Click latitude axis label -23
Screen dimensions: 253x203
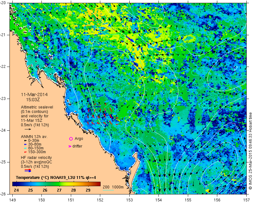pyautogui.click(x=3, y=99)
